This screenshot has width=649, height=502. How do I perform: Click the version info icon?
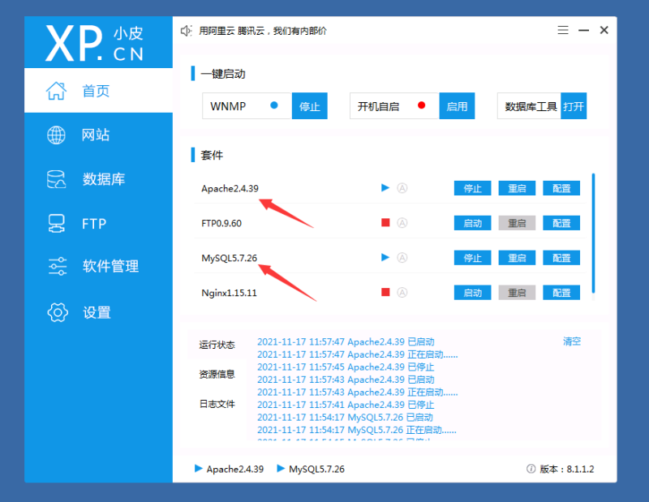tap(531, 469)
